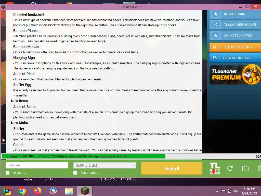Click the 'New Mobs' section heading
261x196 pixels.
(19, 123)
